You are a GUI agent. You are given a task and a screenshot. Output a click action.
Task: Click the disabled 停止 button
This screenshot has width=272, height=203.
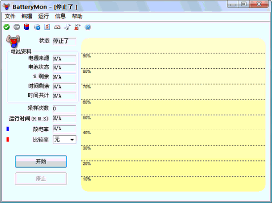click(x=41, y=179)
